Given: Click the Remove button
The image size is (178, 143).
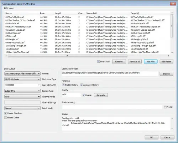Looking at the screenshot, I should (x=119, y=62).
